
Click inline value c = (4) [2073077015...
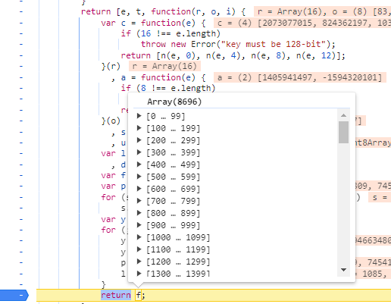(x=302, y=23)
